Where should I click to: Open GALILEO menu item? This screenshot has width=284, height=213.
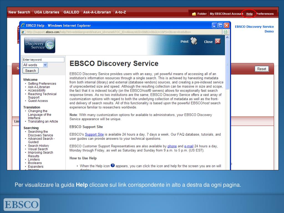(x=71, y=12)
